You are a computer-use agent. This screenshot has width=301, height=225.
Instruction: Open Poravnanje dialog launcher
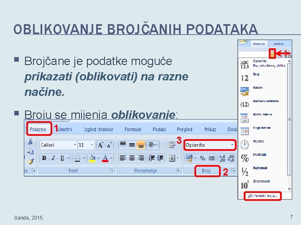pos(178,170)
